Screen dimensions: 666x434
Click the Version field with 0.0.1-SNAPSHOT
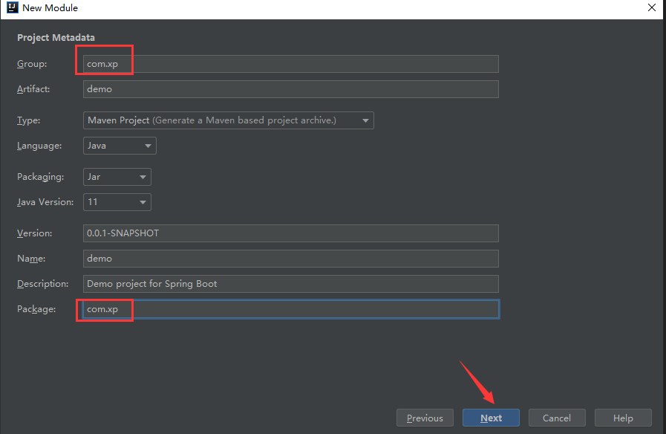coord(290,233)
